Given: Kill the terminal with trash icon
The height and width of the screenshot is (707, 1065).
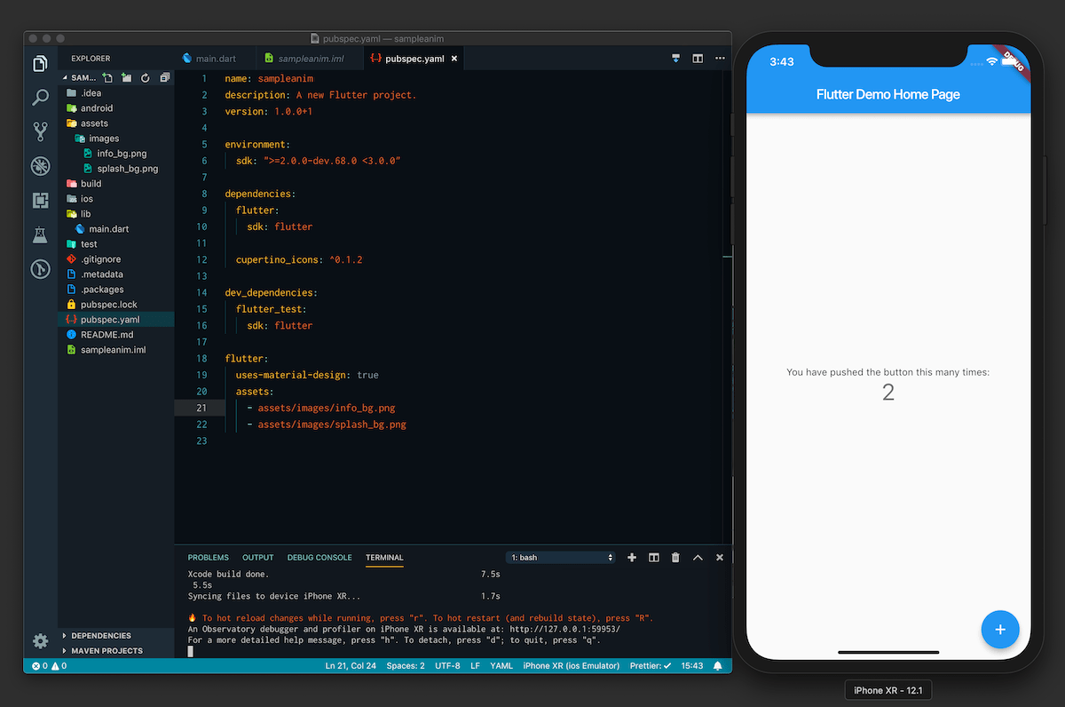Looking at the screenshot, I should [x=675, y=558].
